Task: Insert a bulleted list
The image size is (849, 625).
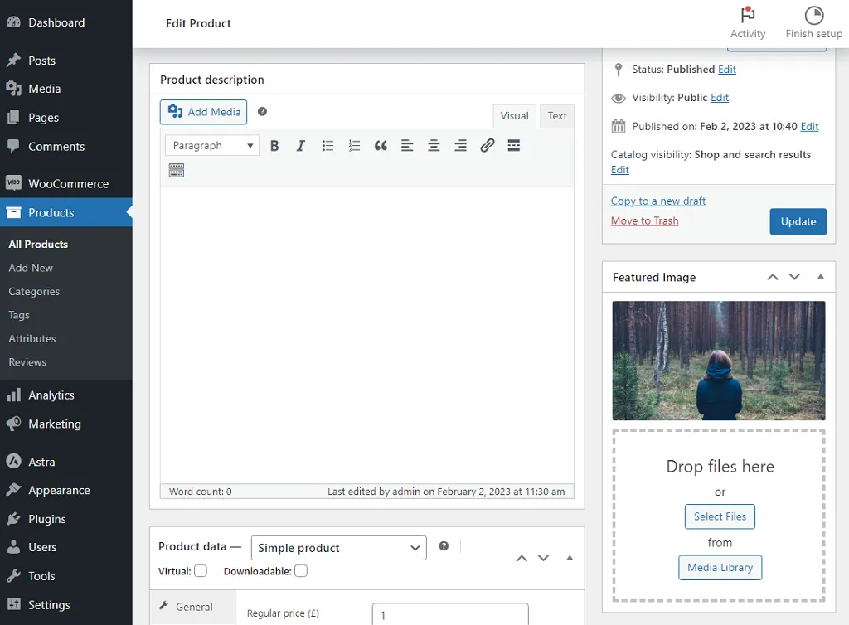Action: pyautogui.click(x=327, y=146)
